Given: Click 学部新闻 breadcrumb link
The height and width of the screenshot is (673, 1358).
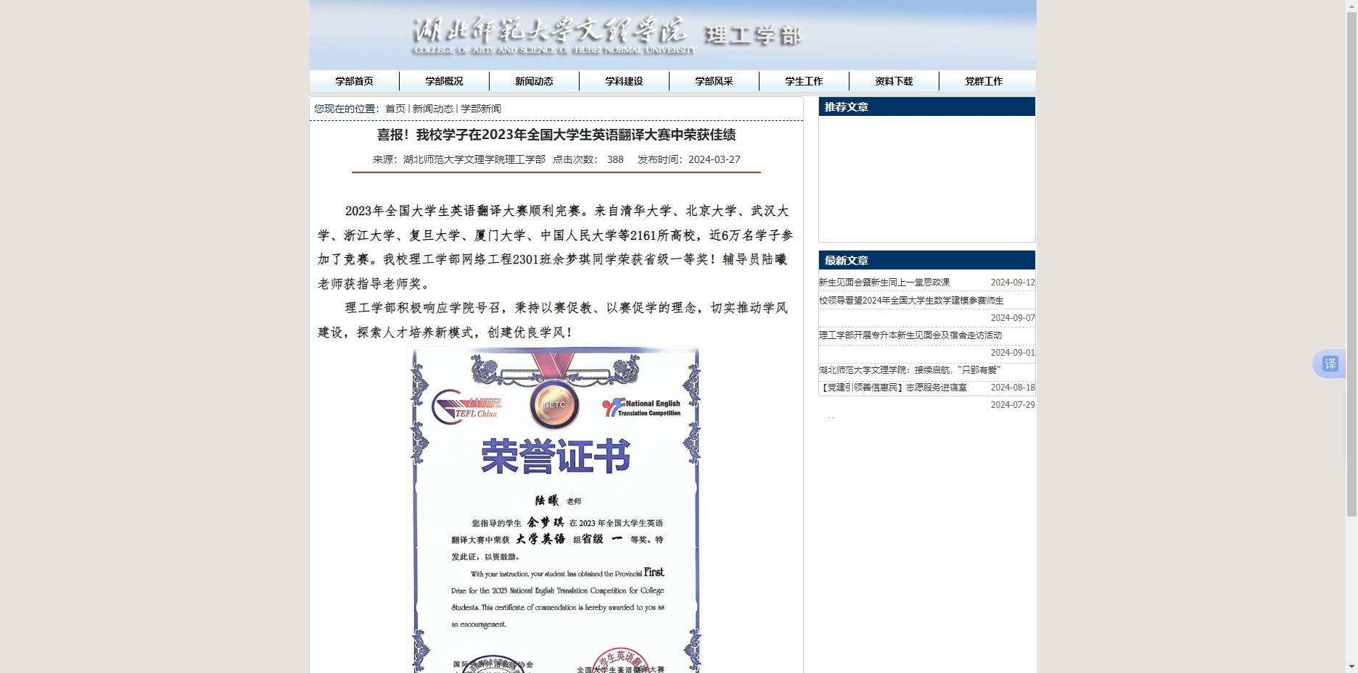Looking at the screenshot, I should pyautogui.click(x=480, y=109).
